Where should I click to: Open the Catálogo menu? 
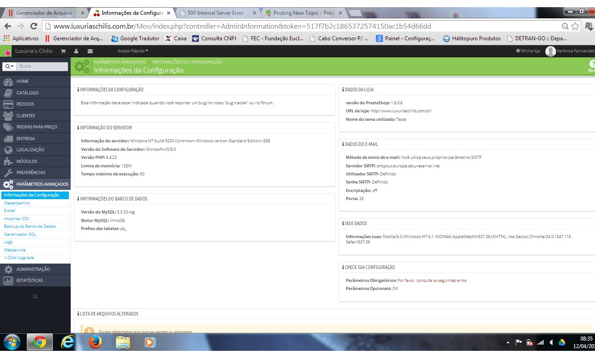point(35,93)
